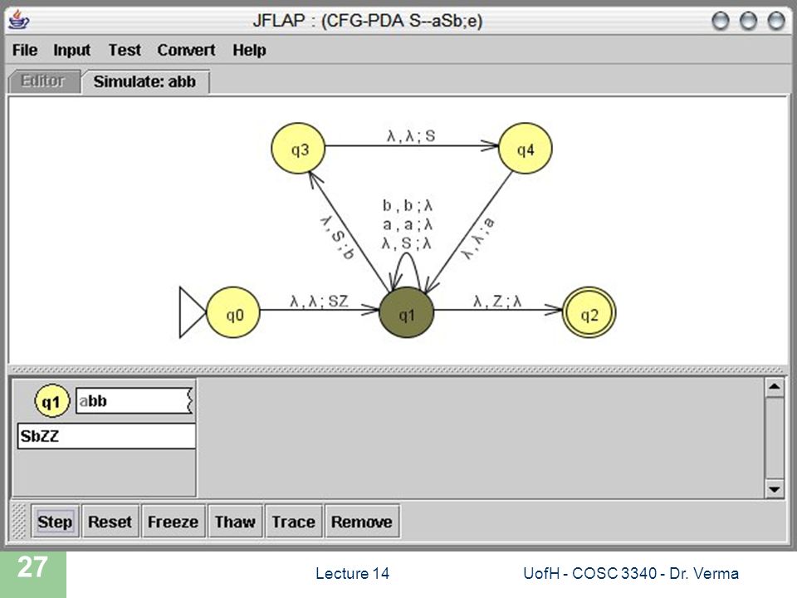Click the λ, λ; SZ transition label
This screenshot has width=797, height=598.
319,301
